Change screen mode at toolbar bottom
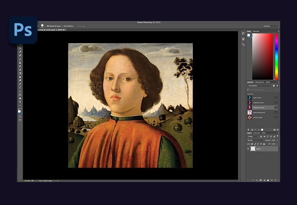This screenshot has height=205, width=297. tap(20, 120)
